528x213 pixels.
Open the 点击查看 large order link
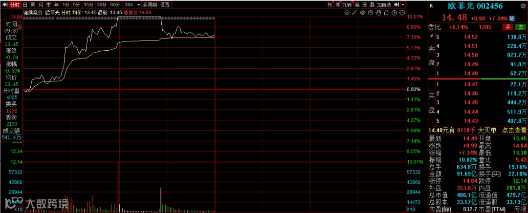514,130
